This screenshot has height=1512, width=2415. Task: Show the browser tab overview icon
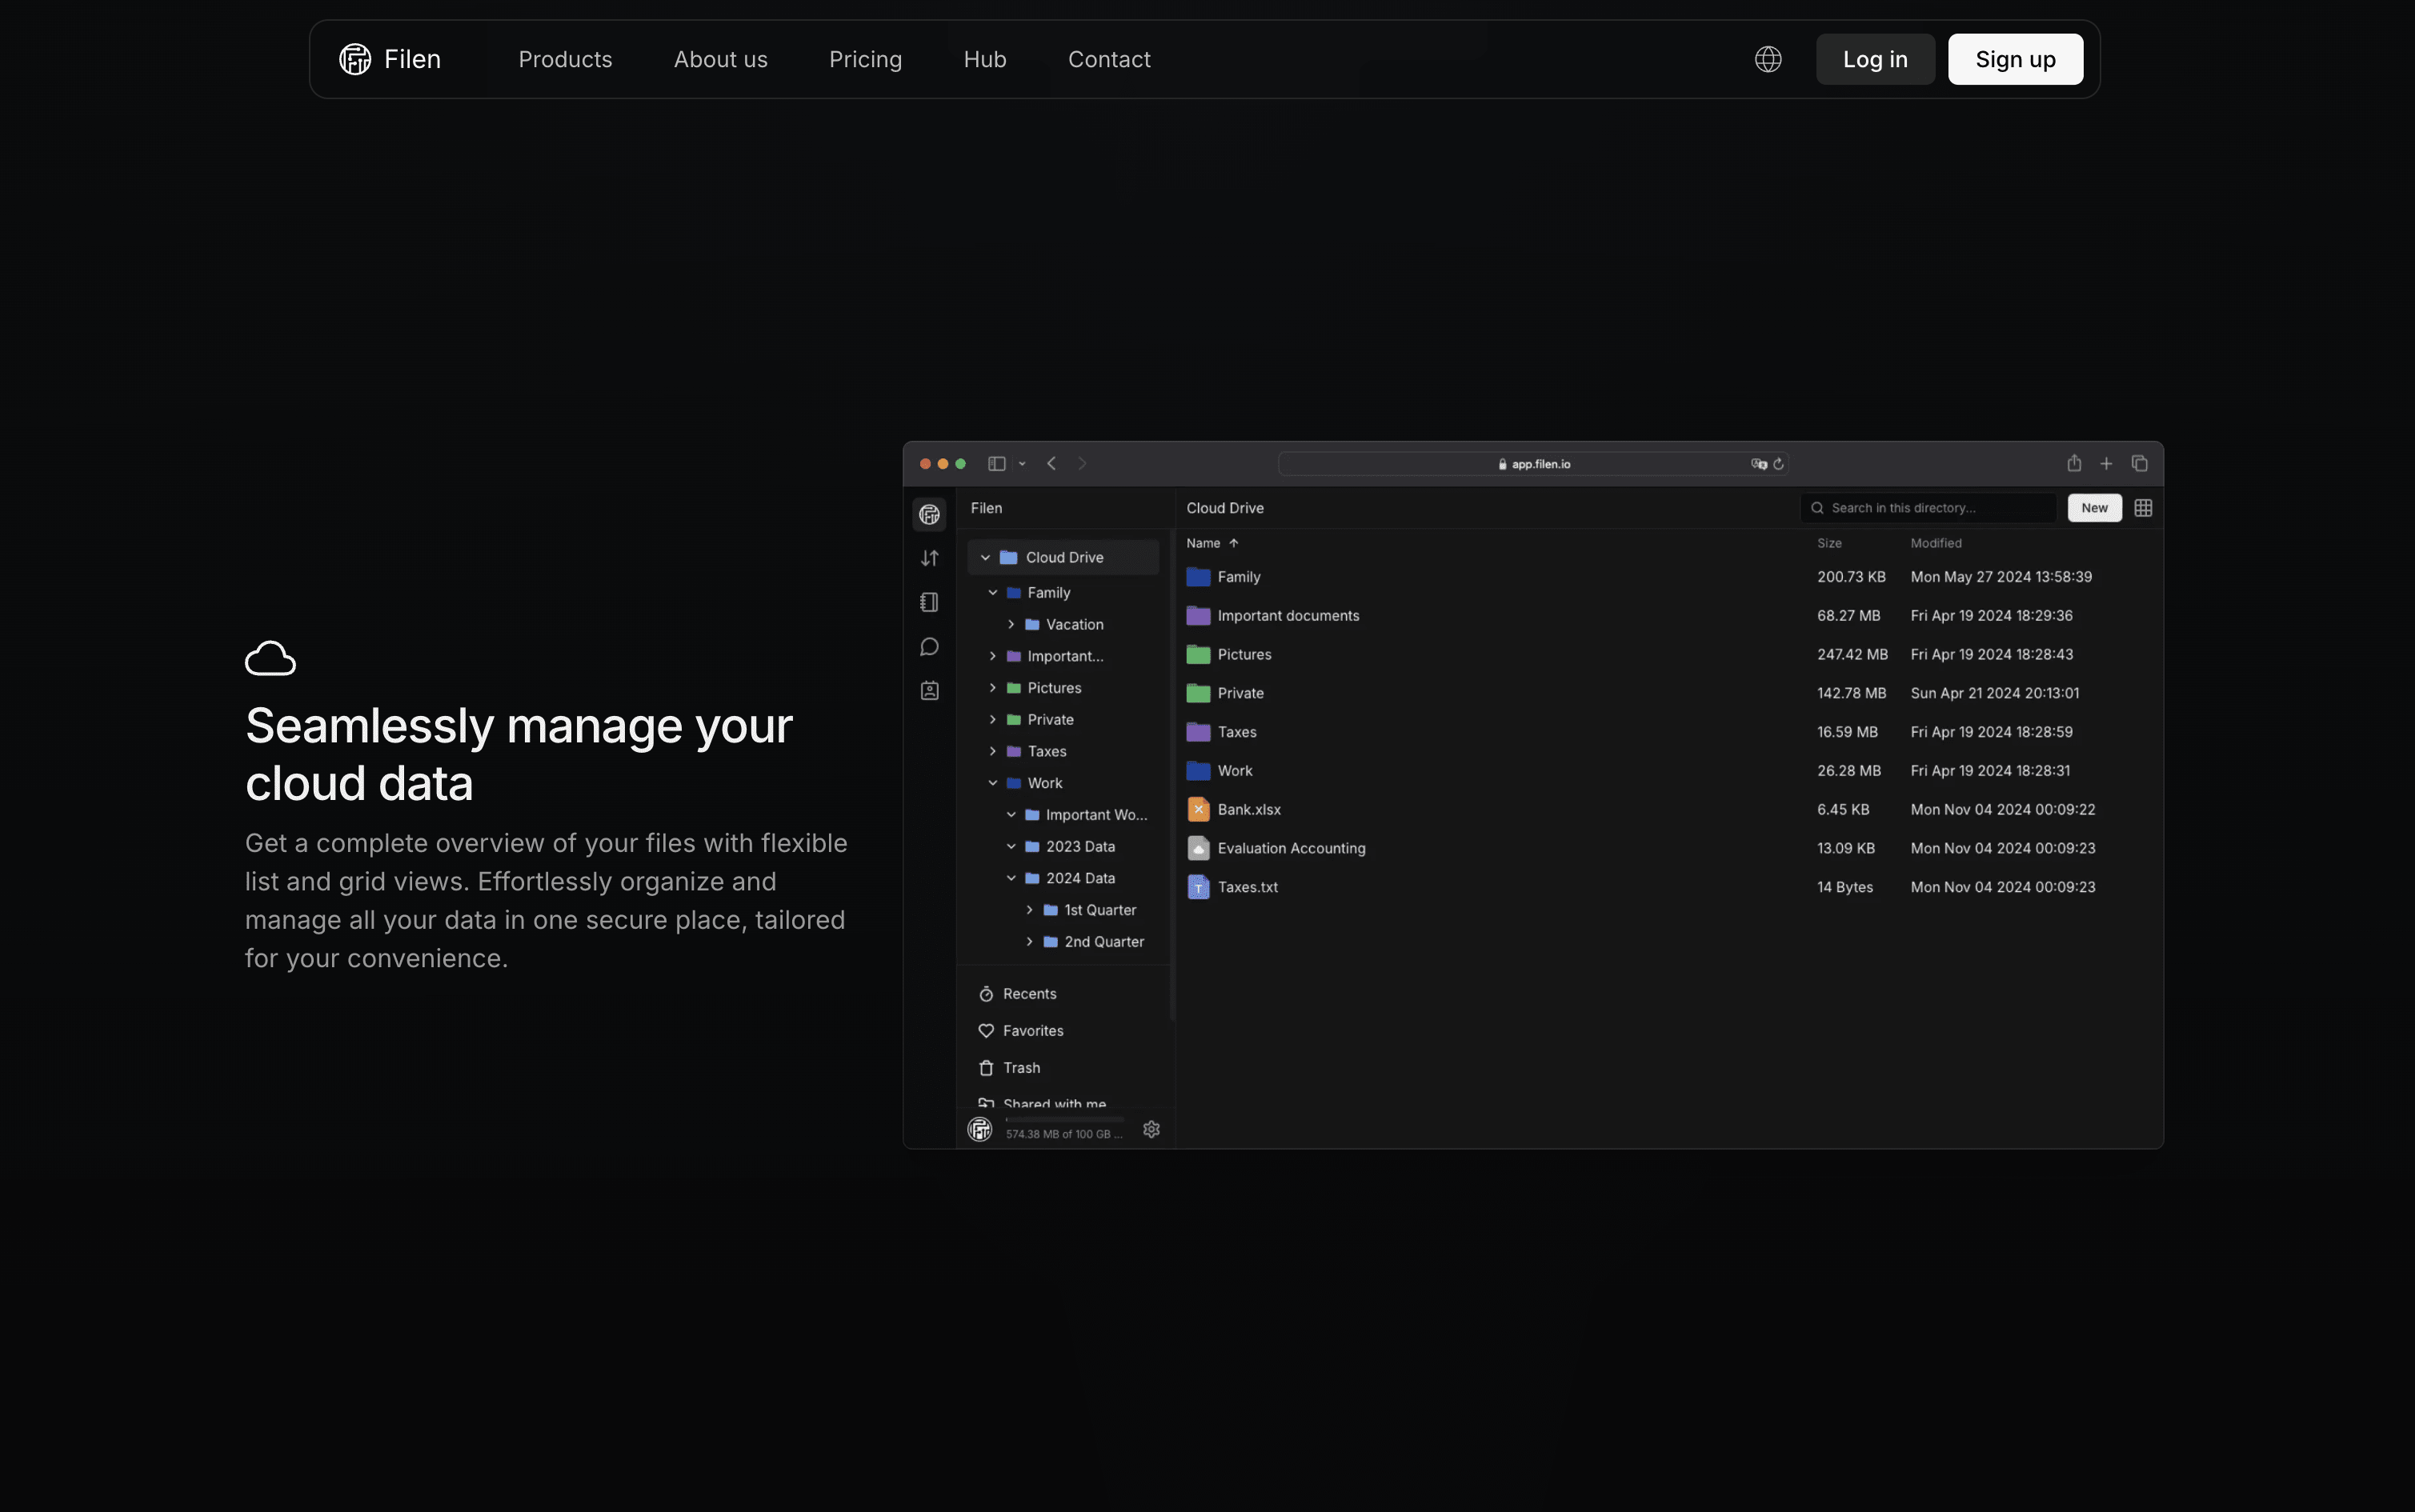click(2139, 463)
